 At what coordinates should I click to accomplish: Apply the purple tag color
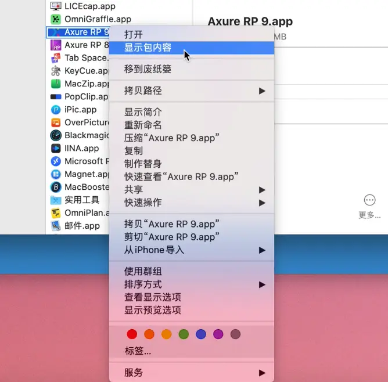(218, 334)
